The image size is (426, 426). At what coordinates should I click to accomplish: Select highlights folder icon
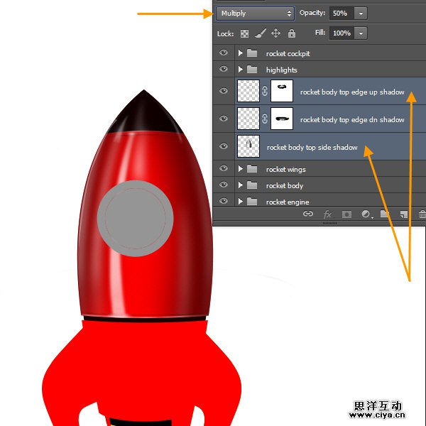click(252, 70)
